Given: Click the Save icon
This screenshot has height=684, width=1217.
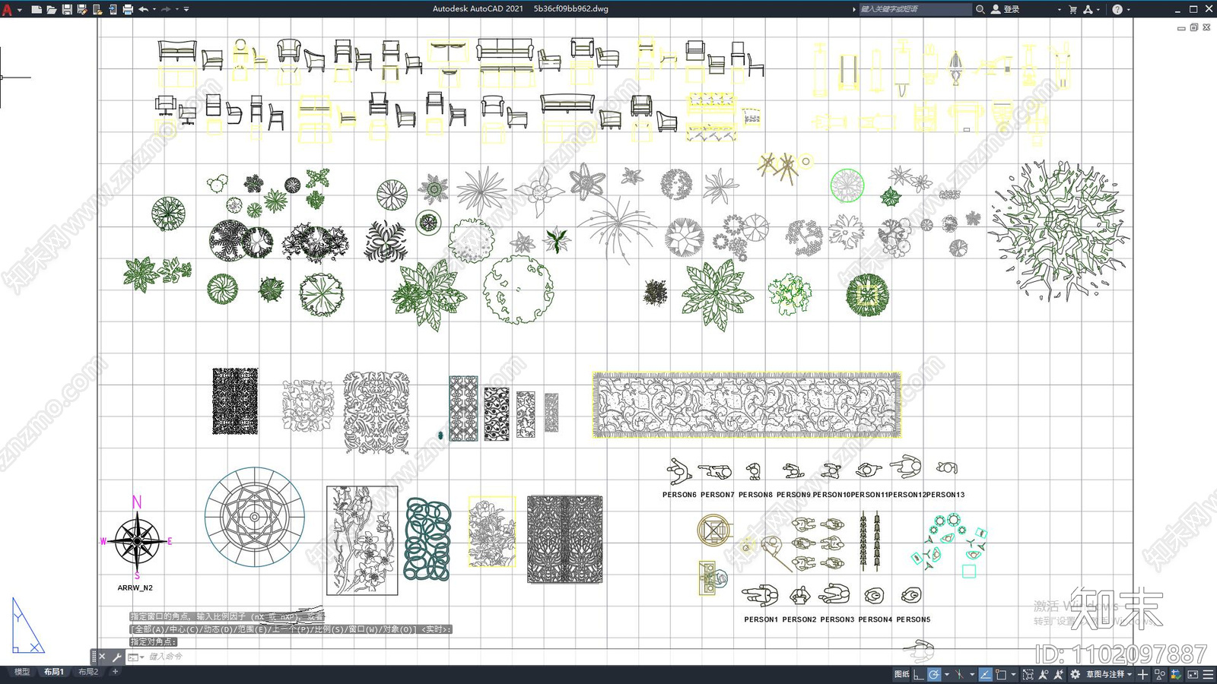Looking at the screenshot, I should point(67,9).
